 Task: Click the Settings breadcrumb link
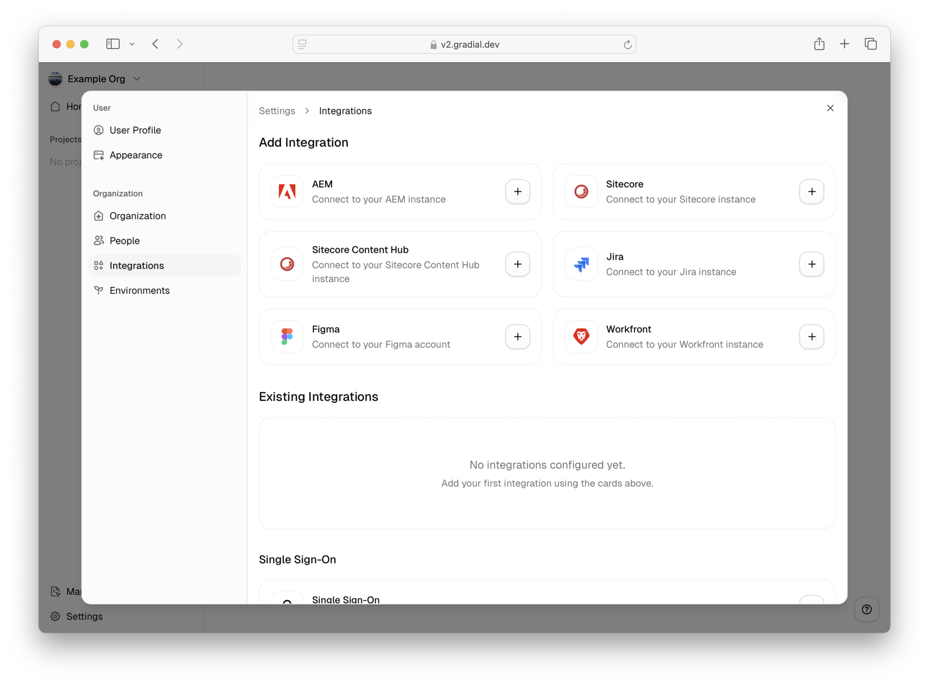[277, 111]
